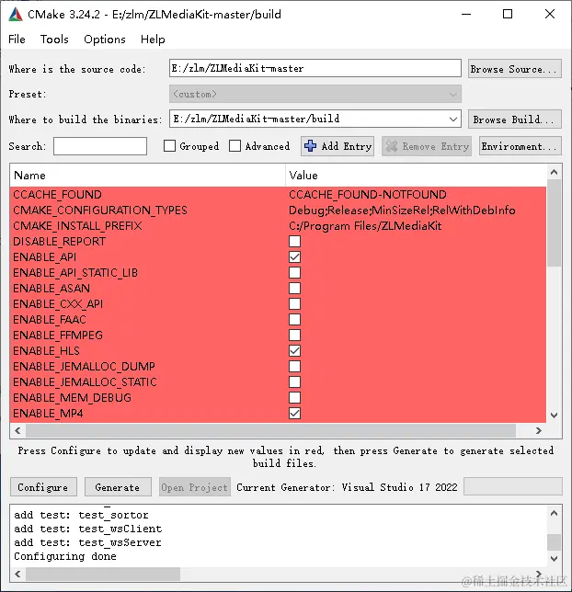Click the Value column header
Image resolution: width=572 pixels, height=592 pixels.
tap(416, 176)
